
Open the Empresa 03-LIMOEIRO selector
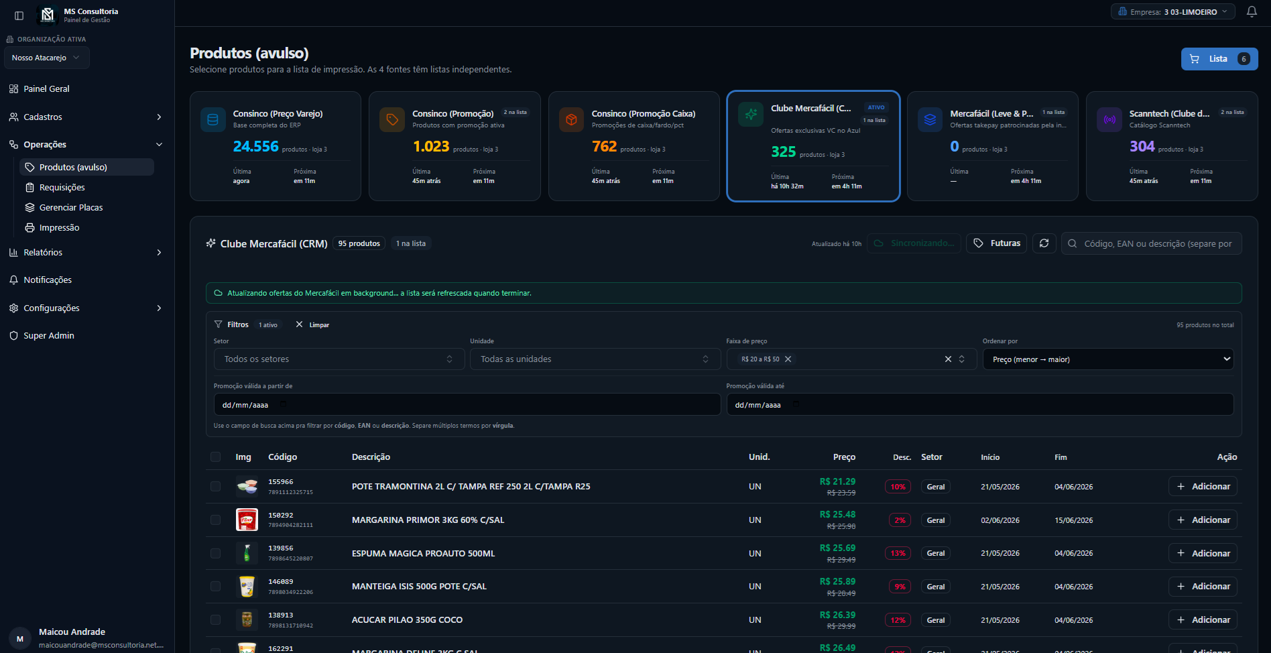click(x=1173, y=12)
